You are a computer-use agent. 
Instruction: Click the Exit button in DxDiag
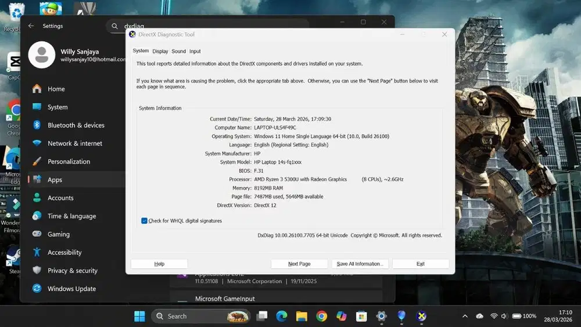(x=421, y=264)
